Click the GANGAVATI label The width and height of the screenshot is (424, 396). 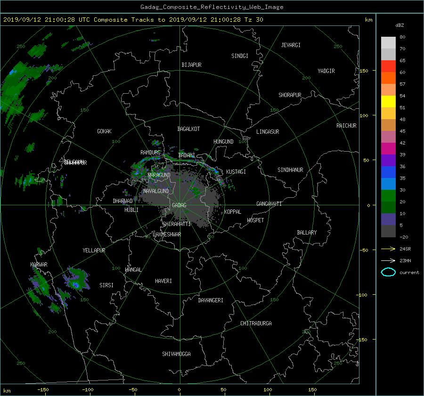point(269,204)
